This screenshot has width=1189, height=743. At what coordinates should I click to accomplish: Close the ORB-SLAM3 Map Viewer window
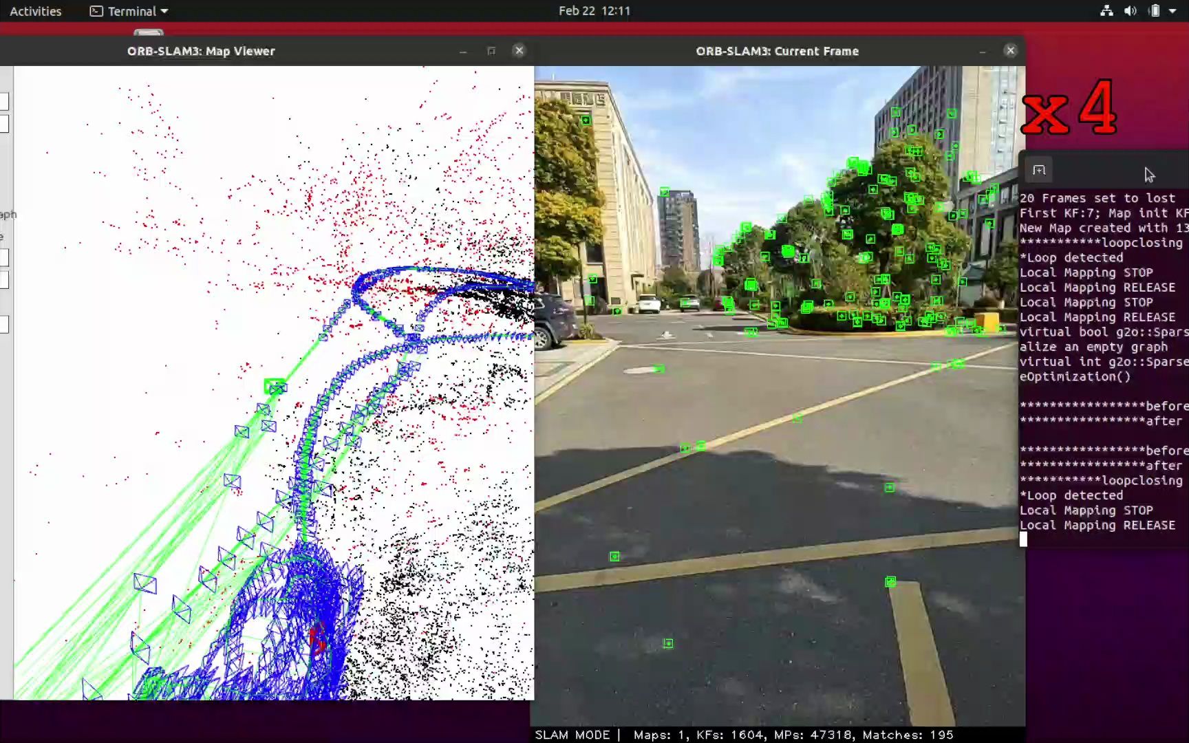pyautogui.click(x=519, y=50)
